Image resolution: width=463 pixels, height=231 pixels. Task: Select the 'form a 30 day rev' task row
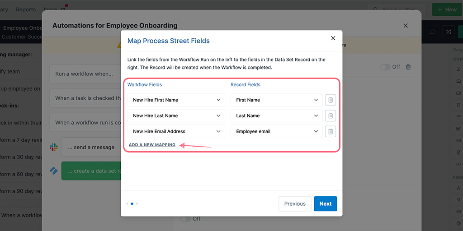pyautogui.click(x=21, y=157)
